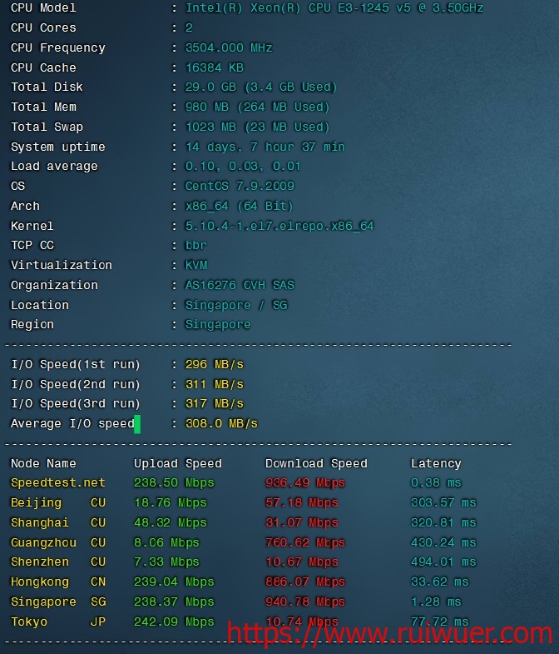559x654 pixels.
Task: Click the Node Name column header
Action: pyautogui.click(x=43, y=463)
